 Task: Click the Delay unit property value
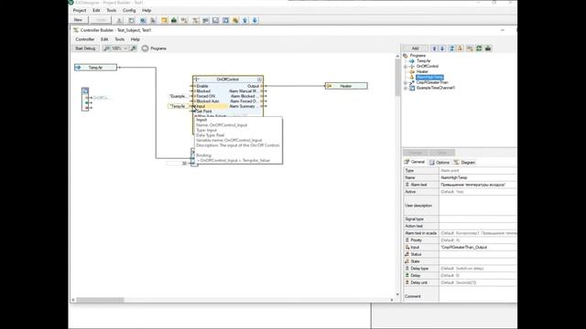tap(478, 282)
